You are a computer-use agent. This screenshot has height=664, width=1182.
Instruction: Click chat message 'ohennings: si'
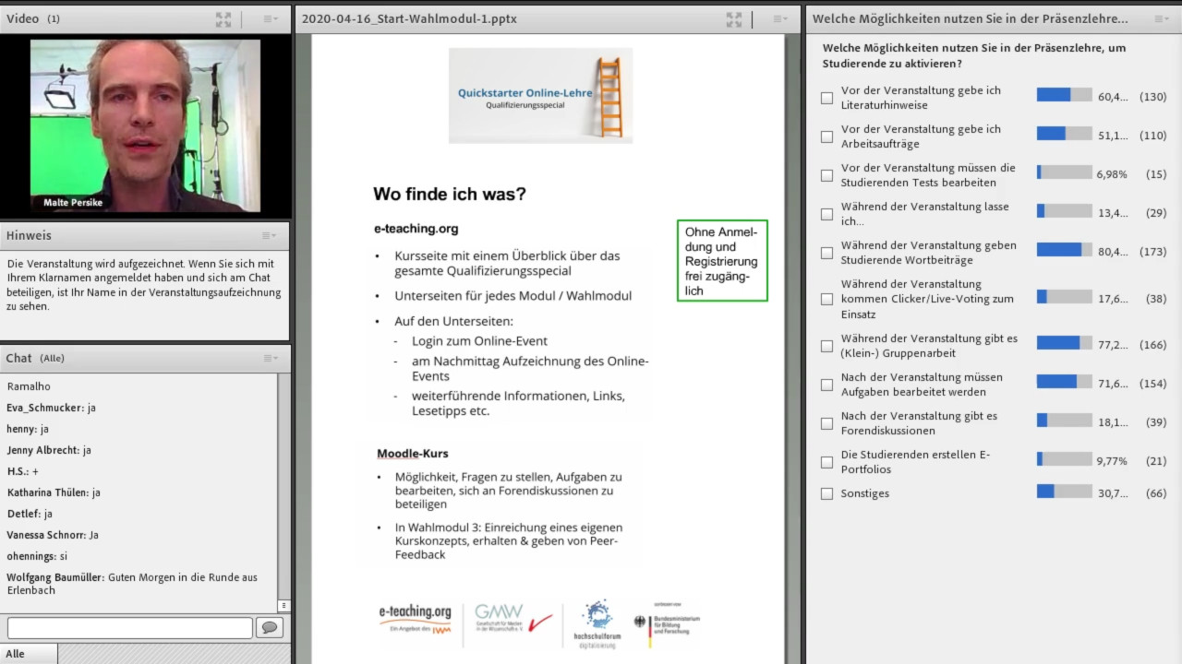(37, 556)
